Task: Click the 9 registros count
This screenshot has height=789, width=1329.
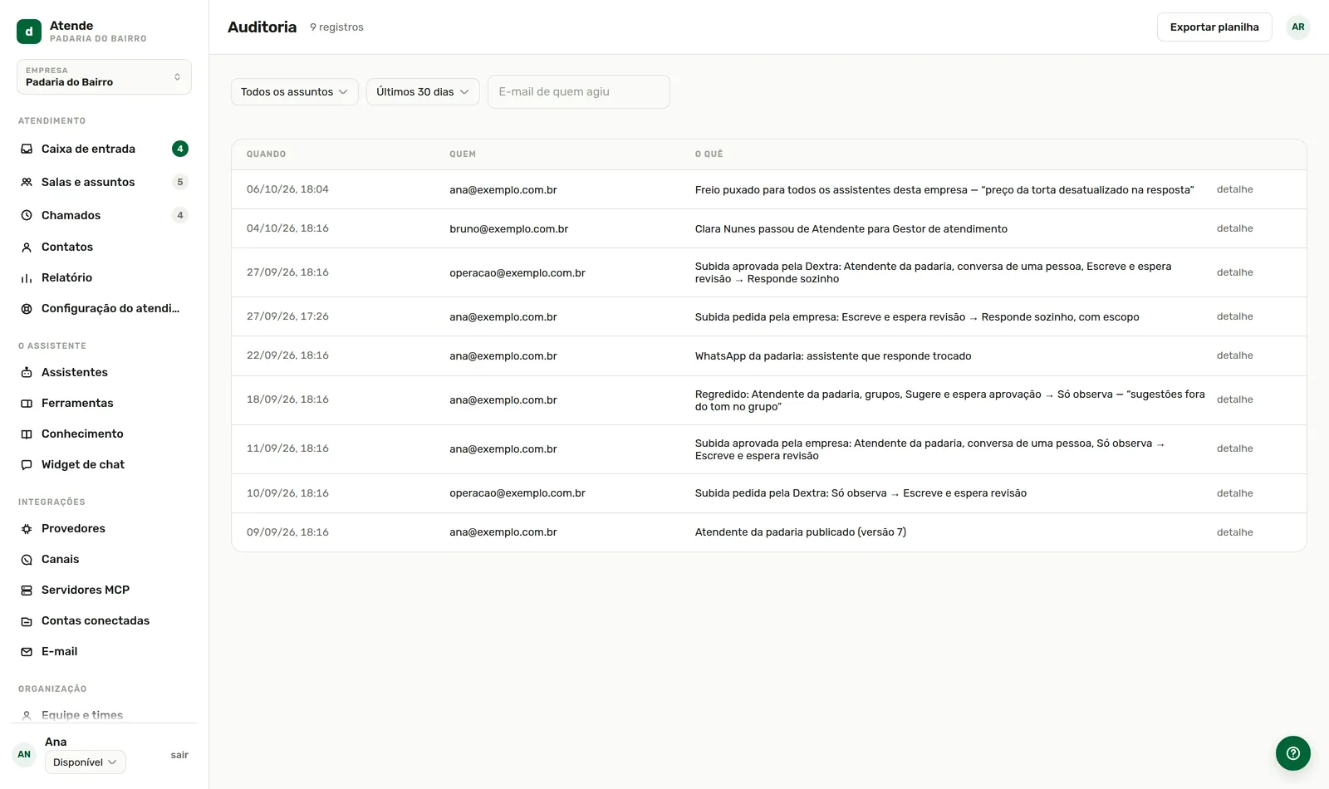Action: coord(336,27)
